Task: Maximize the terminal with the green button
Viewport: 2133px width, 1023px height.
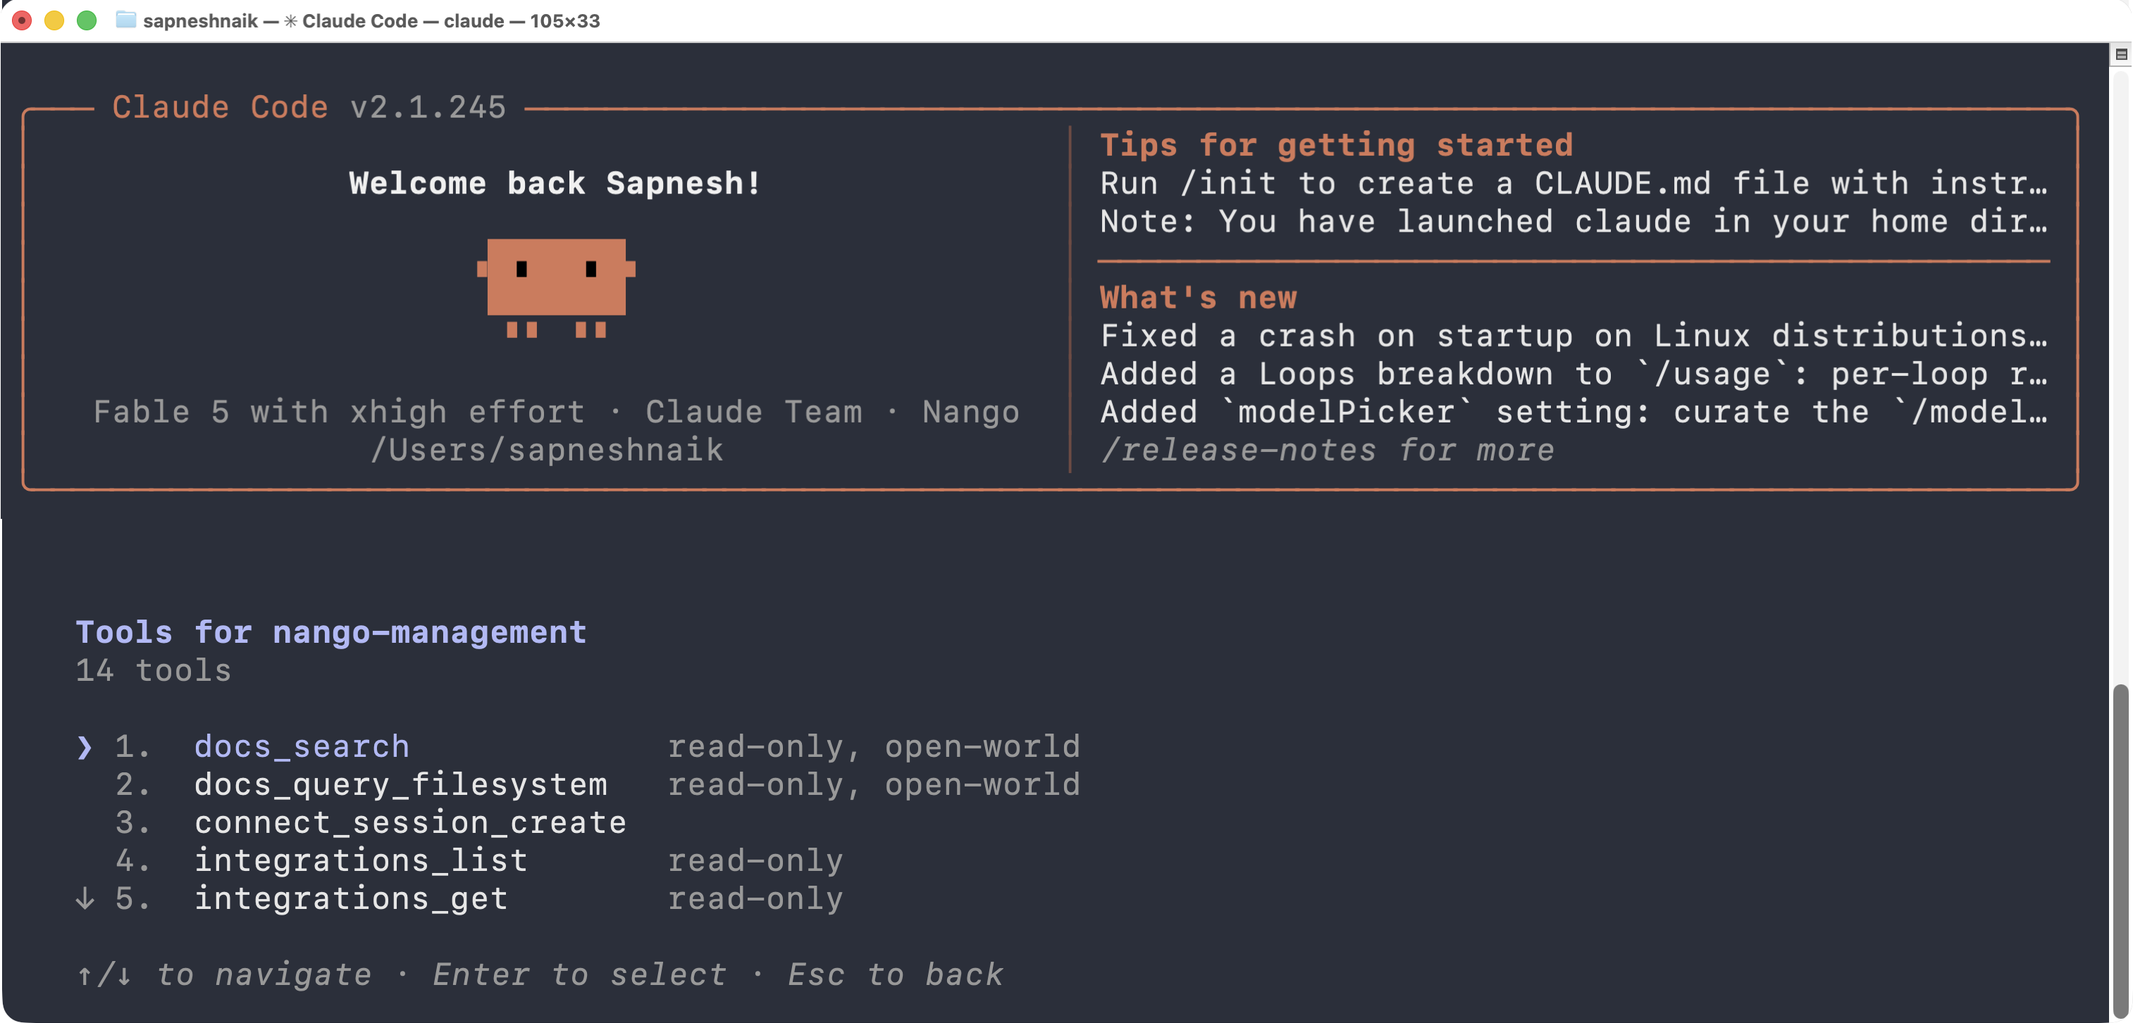Action: click(87, 20)
